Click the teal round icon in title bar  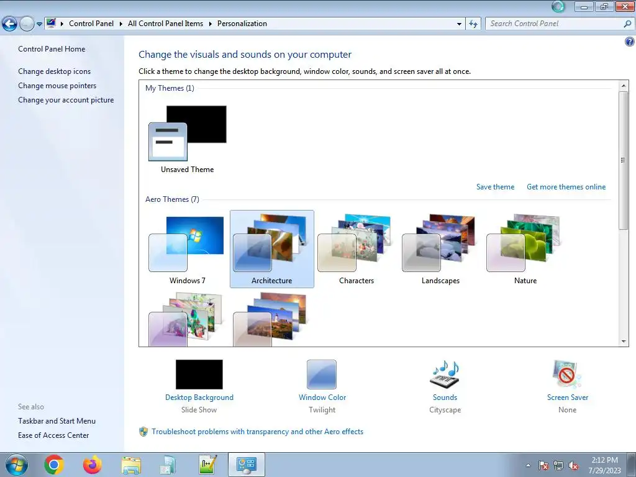coord(558,6)
